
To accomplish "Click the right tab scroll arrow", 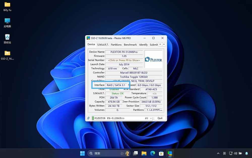I will pyautogui.click(x=164, y=44).
